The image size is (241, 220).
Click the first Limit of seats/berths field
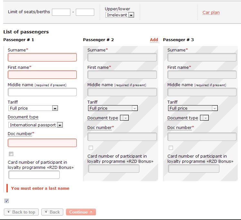tap(61, 12)
